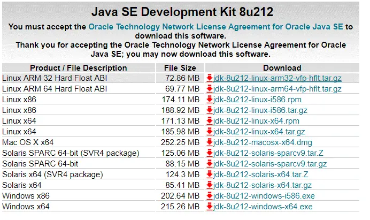This screenshot has width=370, height=220.
Task: Click the 202.64 MB file size cell
Action: [x=180, y=196]
